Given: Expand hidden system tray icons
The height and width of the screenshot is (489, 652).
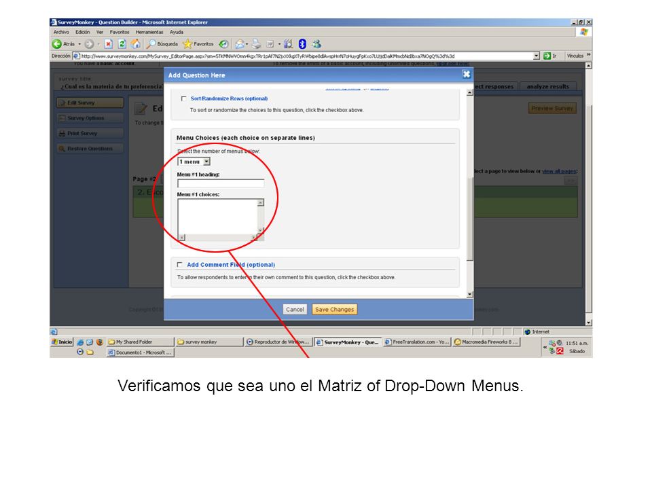Looking at the screenshot, I should click(x=545, y=347).
